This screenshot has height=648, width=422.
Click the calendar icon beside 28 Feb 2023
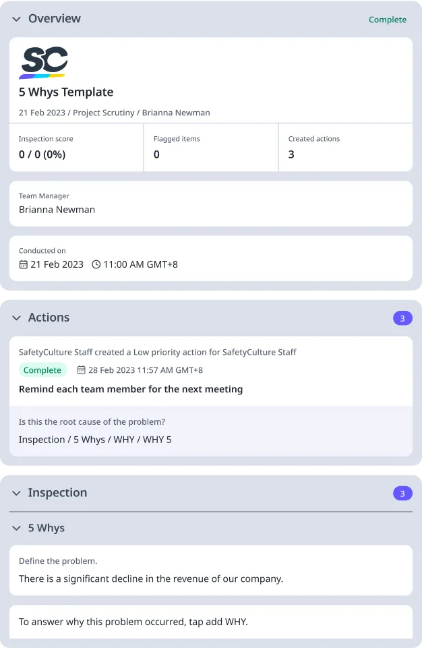click(x=82, y=370)
